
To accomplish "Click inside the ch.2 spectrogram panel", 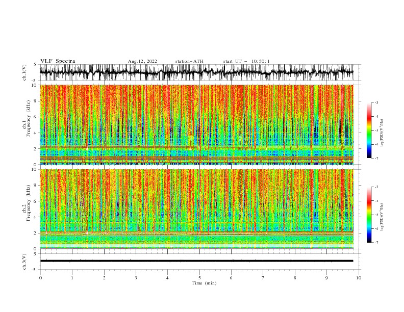I will [196, 209].
